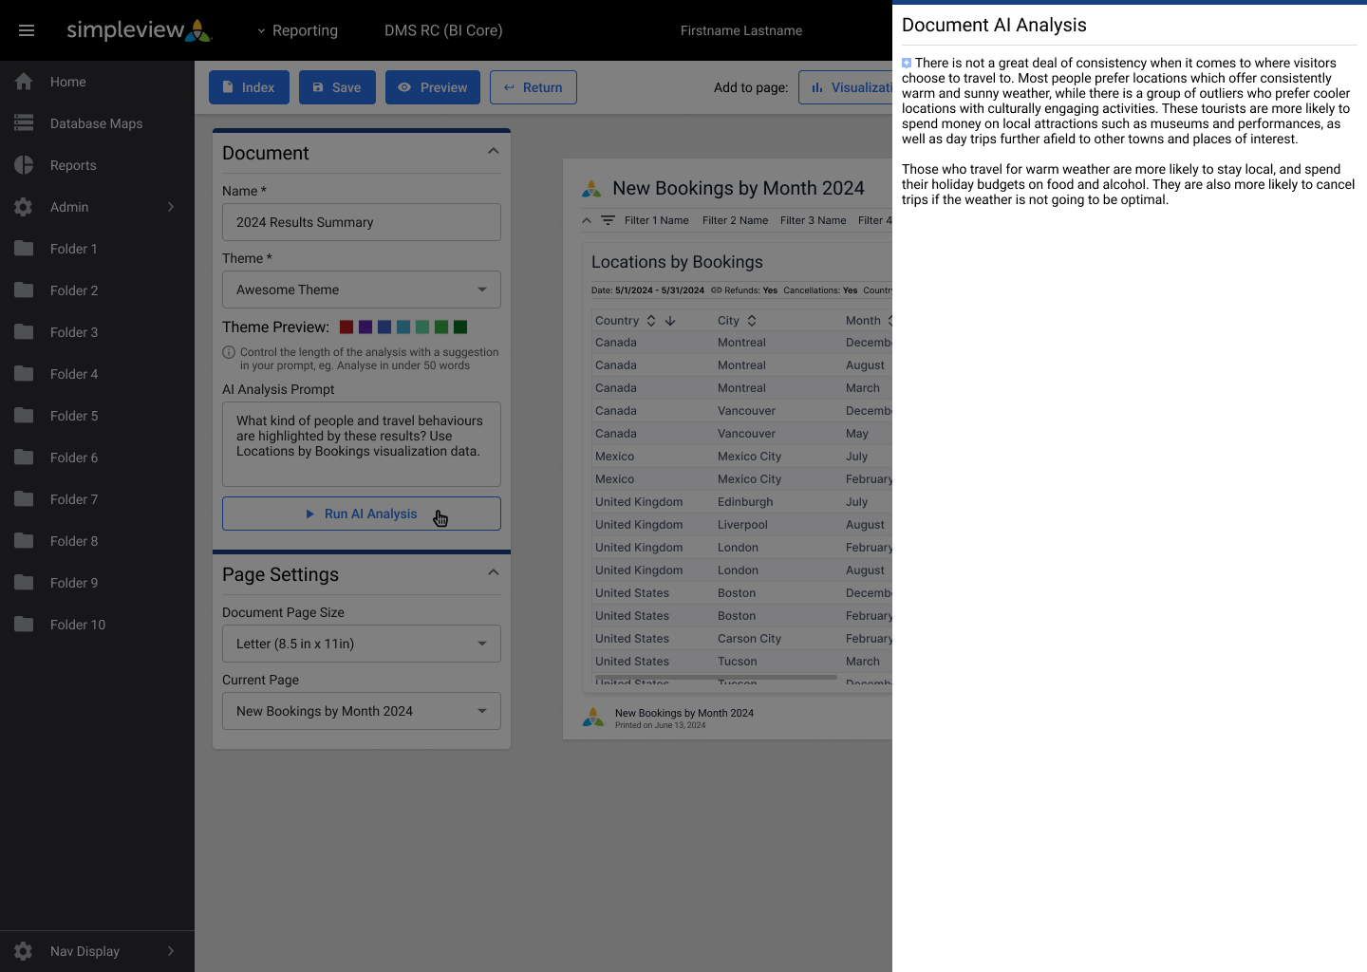1367x972 pixels.
Task: Click the red theme preview swatch
Action: [346, 327]
